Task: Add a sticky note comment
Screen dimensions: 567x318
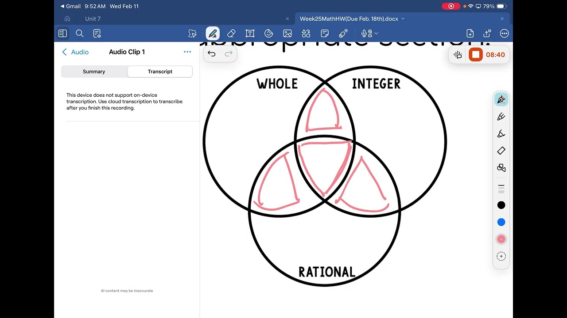Action: point(325,34)
